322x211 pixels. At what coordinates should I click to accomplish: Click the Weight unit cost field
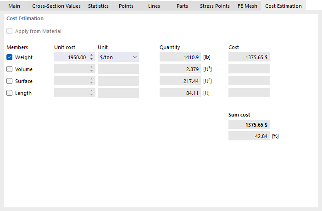[71, 57]
